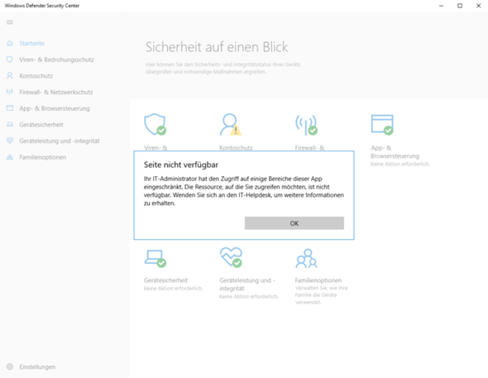Click the Familienoptionen tile label
The height and width of the screenshot is (378, 488).
318,280
